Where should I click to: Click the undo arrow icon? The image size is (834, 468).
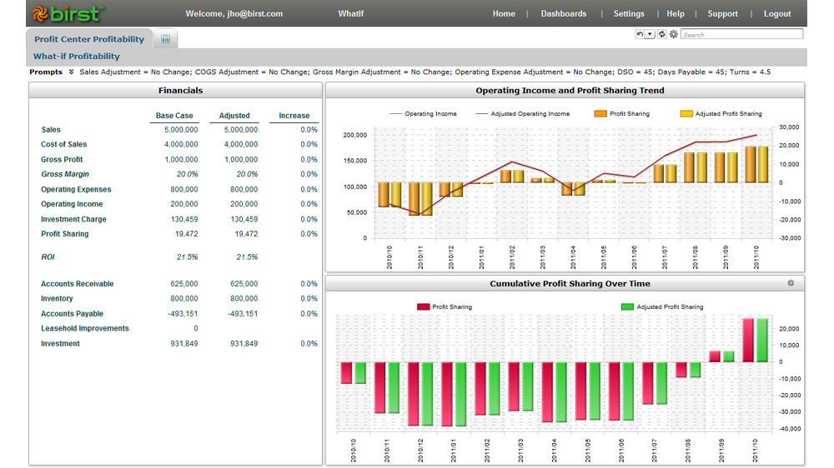pos(640,34)
